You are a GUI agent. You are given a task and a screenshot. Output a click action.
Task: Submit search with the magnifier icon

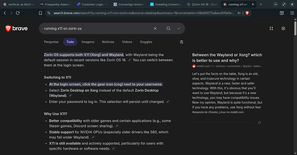(x=168, y=28)
